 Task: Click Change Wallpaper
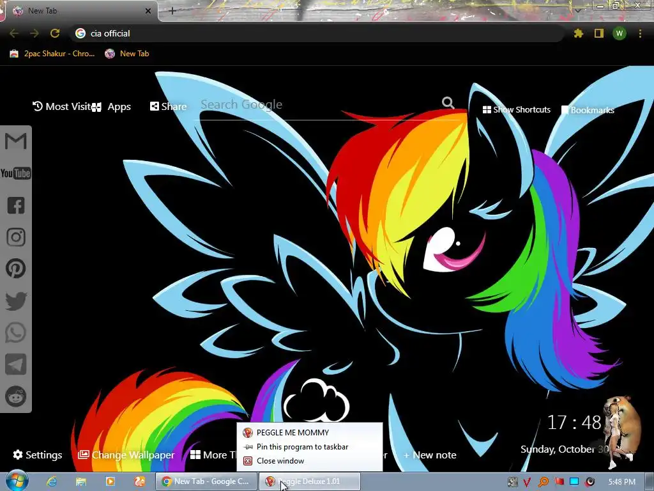pyautogui.click(x=126, y=455)
